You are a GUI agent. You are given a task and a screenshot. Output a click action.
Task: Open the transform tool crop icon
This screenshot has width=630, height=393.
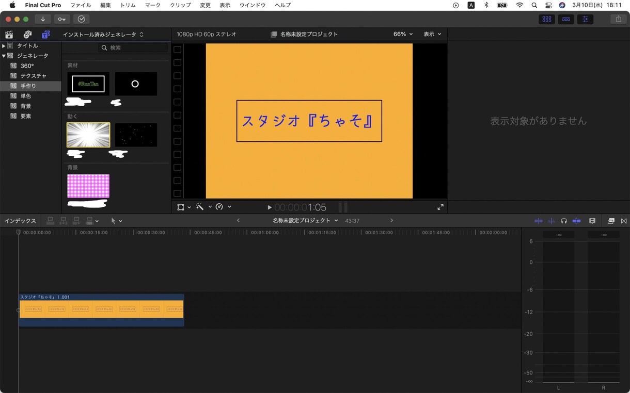click(x=181, y=207)
